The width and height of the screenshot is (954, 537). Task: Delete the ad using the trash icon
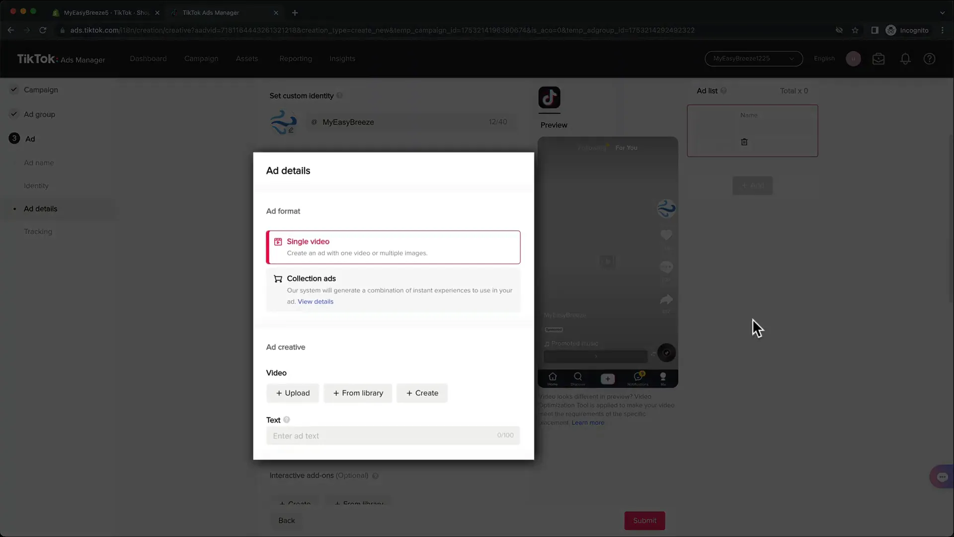[x=744, y=142]
